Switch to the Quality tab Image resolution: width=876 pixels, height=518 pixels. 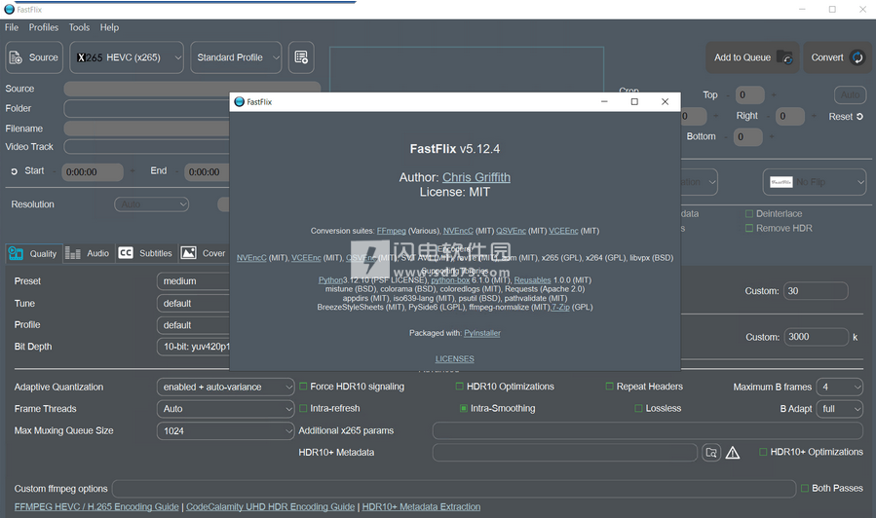click(33, 253)
